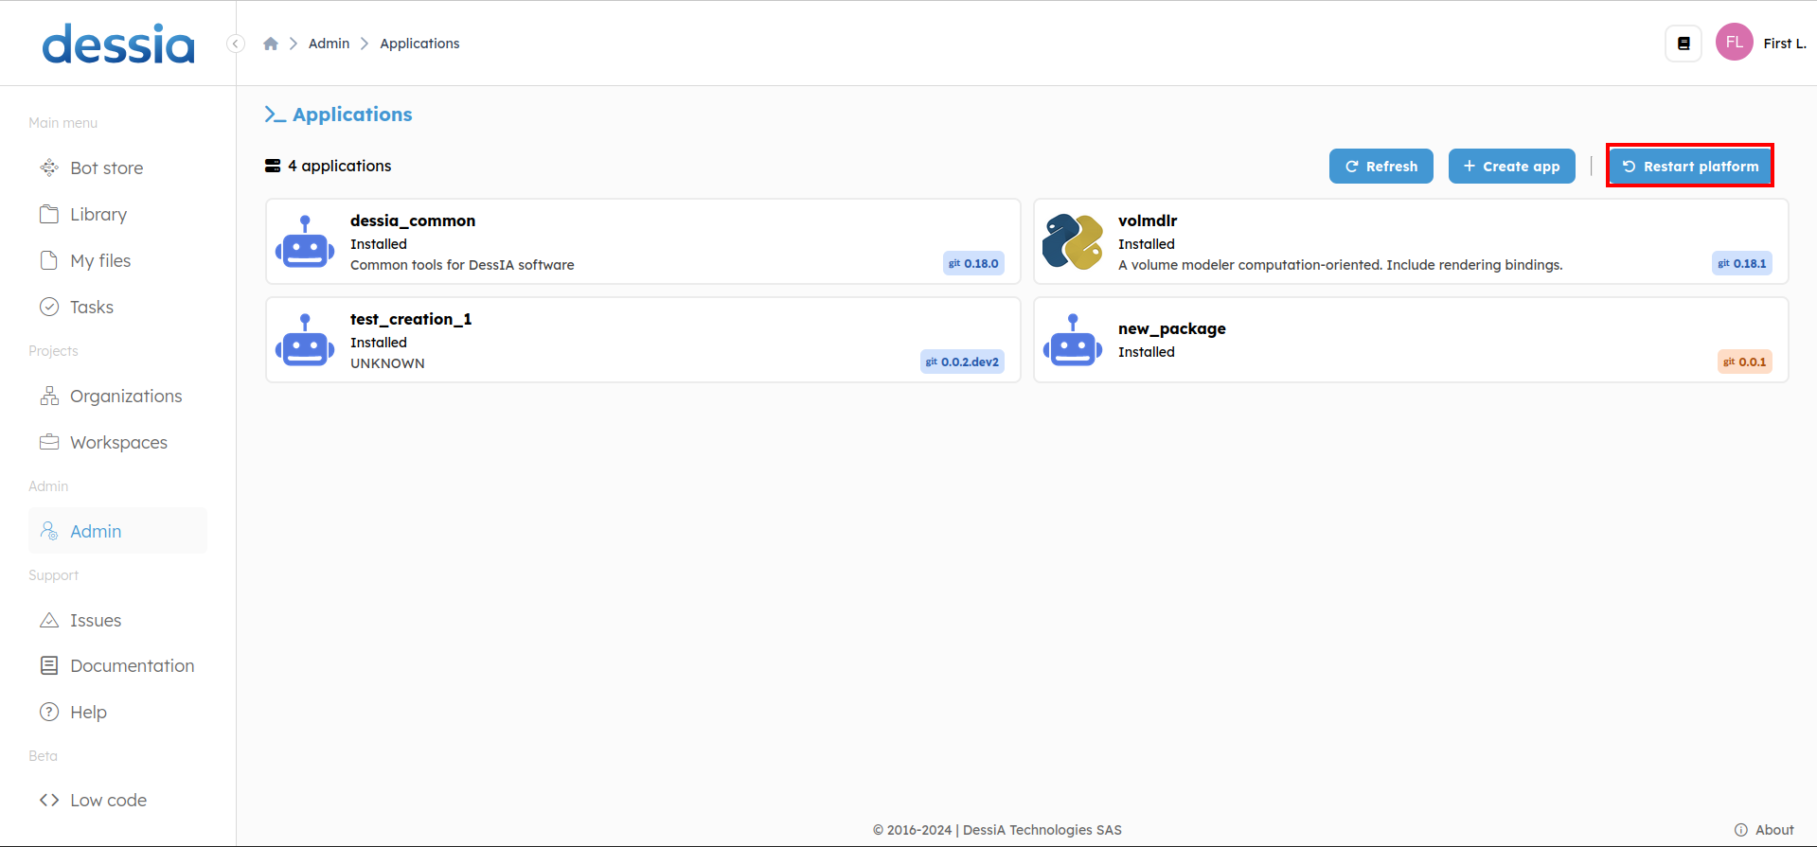Click the Documentation page icon
Image resolution: width=1817 pixels, height=847 pixels.
[x=49, y=665]
